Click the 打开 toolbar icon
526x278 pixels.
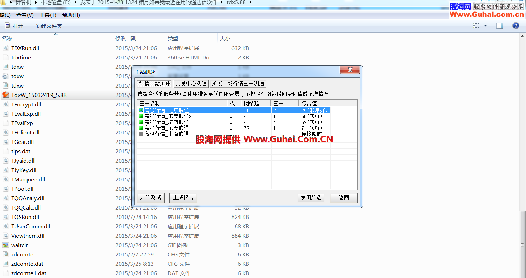8,26
